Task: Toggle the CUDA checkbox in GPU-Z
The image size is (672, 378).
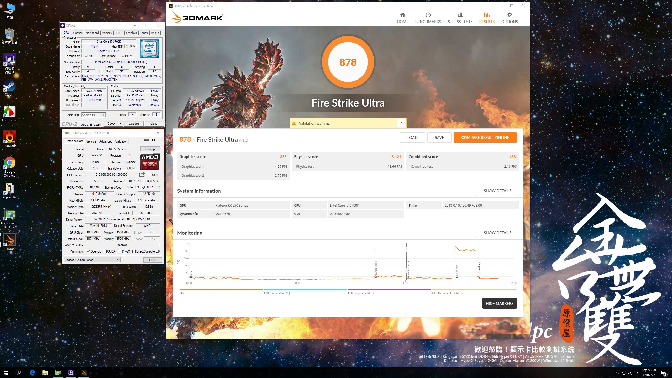Action: point(105,251)
